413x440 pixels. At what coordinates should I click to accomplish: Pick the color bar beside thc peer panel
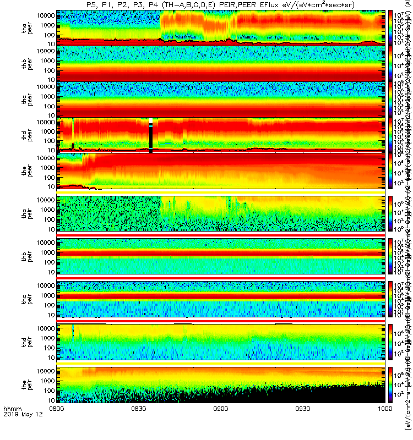click(390, 100)
